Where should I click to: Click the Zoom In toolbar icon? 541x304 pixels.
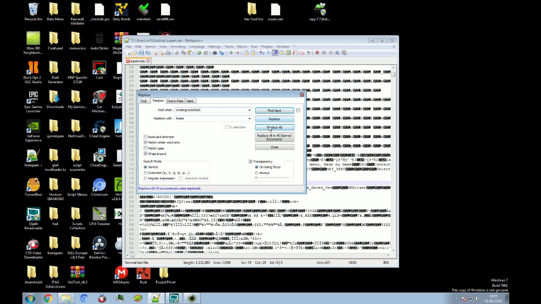click(230, 53)
